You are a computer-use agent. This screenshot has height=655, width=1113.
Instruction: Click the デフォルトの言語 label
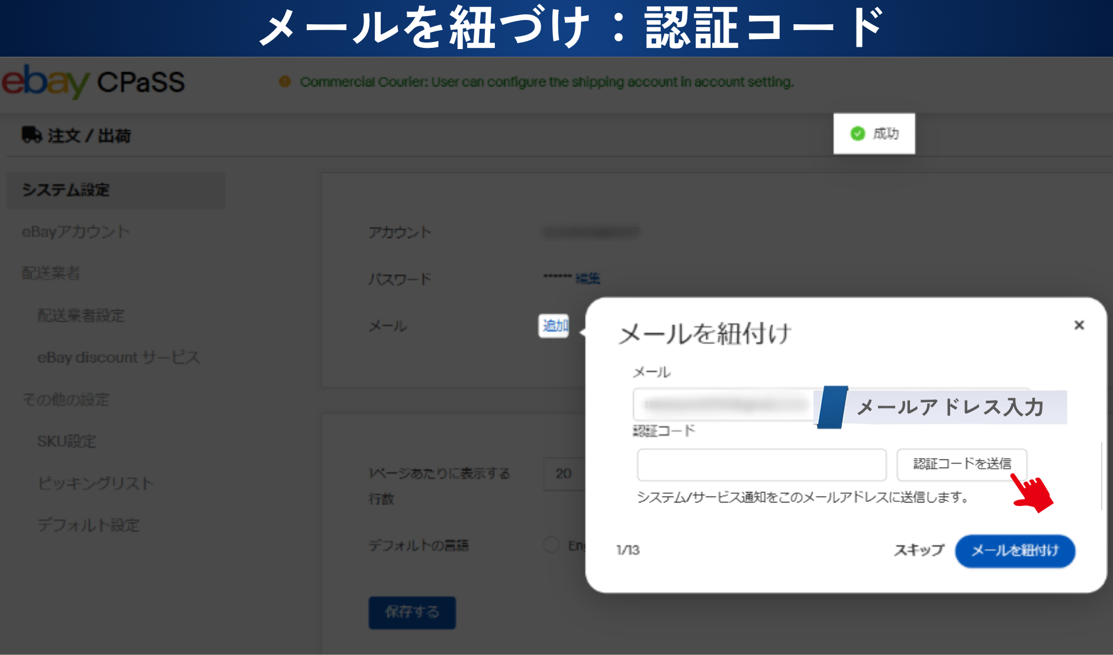coord(419,545)
